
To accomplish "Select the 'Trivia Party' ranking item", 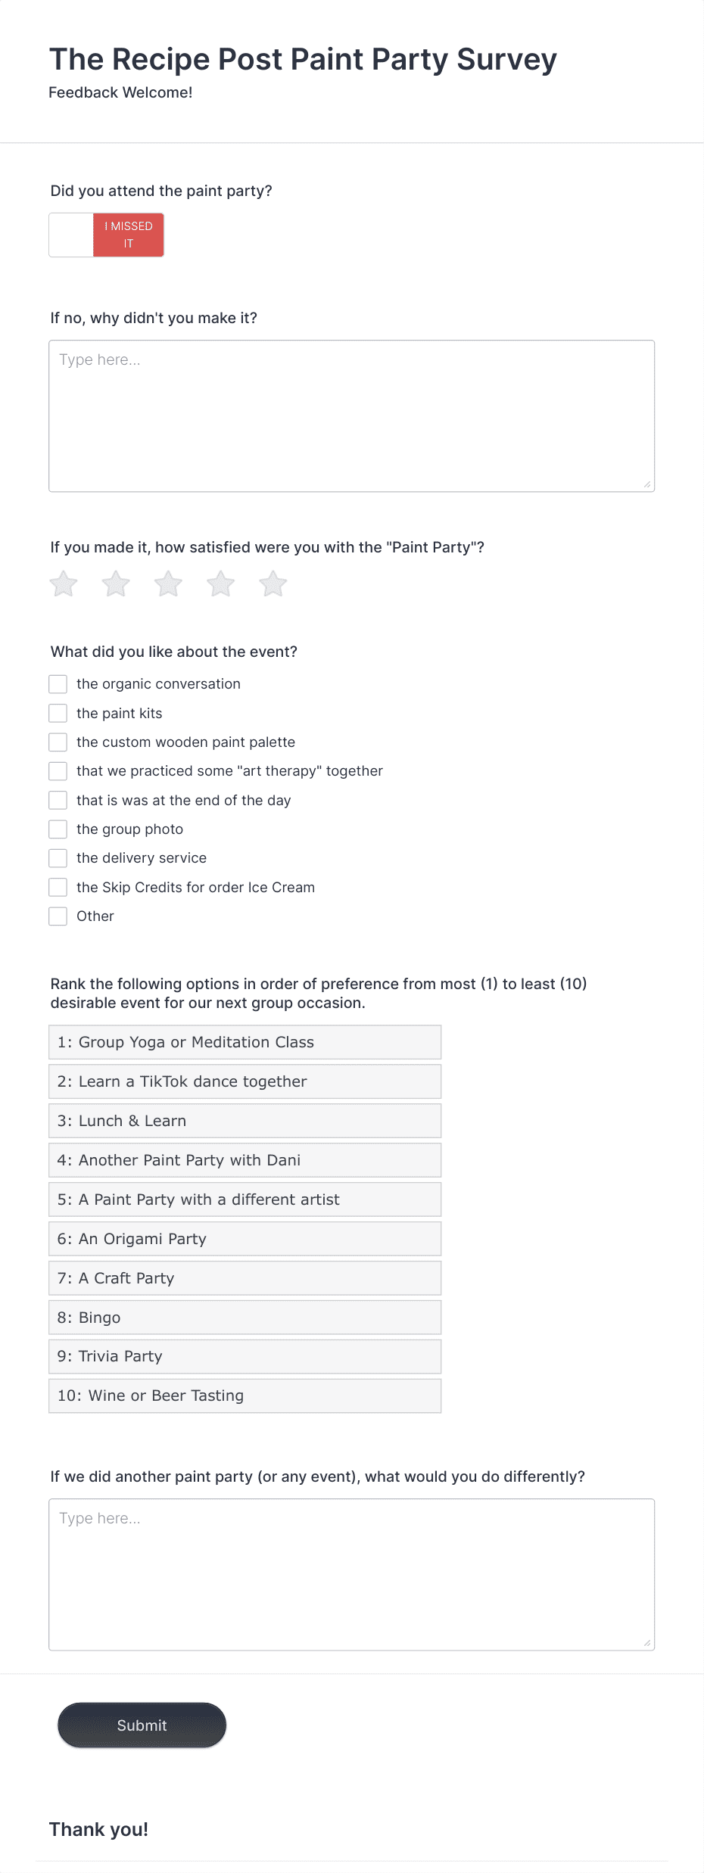I will 245,1356.
